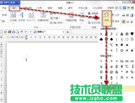Toggle form field shading (highlighted 'a' icon)
The height and width of the screenshot is (103, 135).
pos(124,22)
